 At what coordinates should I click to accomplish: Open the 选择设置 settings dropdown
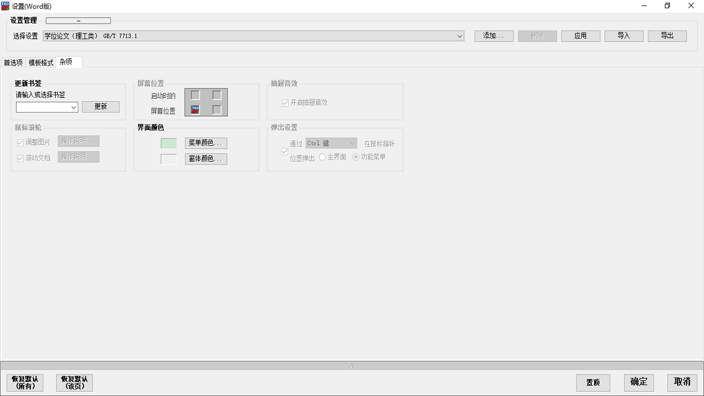click(x=459, y=36)
